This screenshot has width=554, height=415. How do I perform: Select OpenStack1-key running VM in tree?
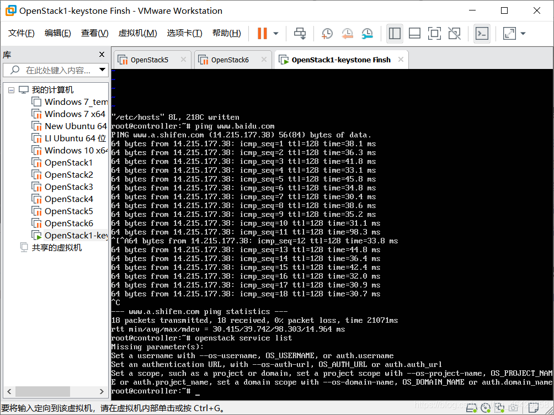(76, 236)
